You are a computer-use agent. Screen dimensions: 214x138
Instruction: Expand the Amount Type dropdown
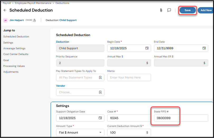click(x=100, y=132)
